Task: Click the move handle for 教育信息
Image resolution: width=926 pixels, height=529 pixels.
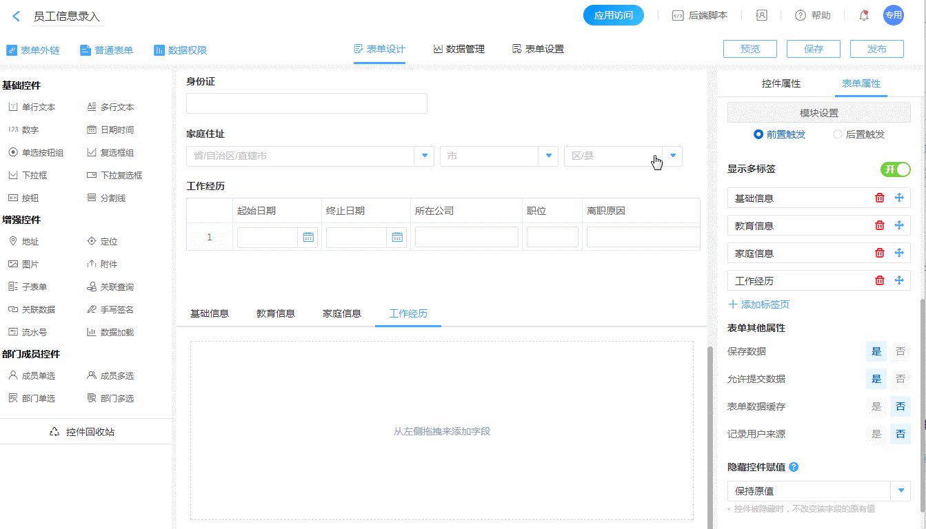Action: (898, 225)
